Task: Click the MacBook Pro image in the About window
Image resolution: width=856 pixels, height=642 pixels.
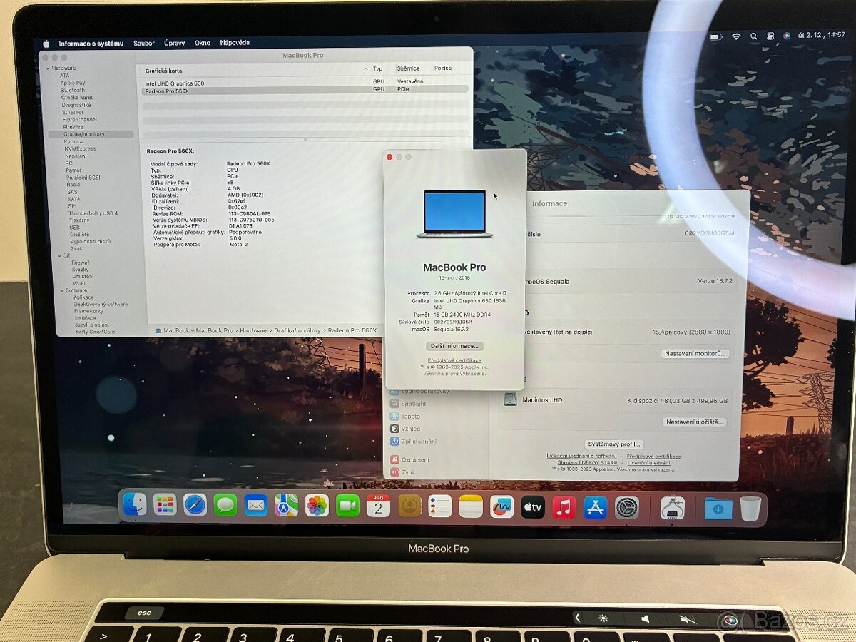Action: tap(454, 213)
